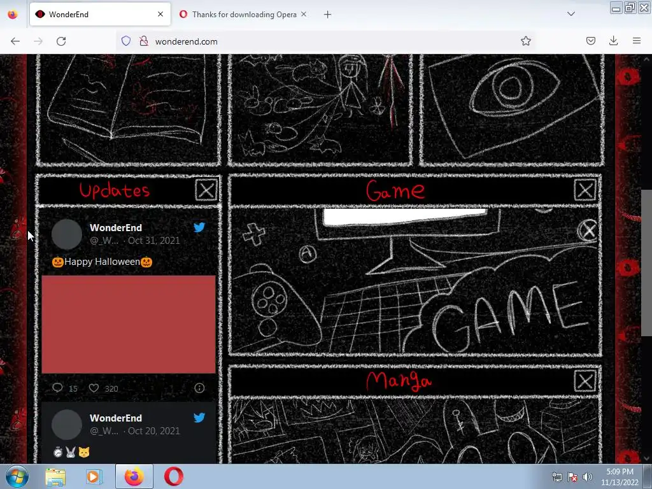This screenshot has width=652, height=489.
Task: Click the Happy Halloween tweet text
Action: [103, 262]
